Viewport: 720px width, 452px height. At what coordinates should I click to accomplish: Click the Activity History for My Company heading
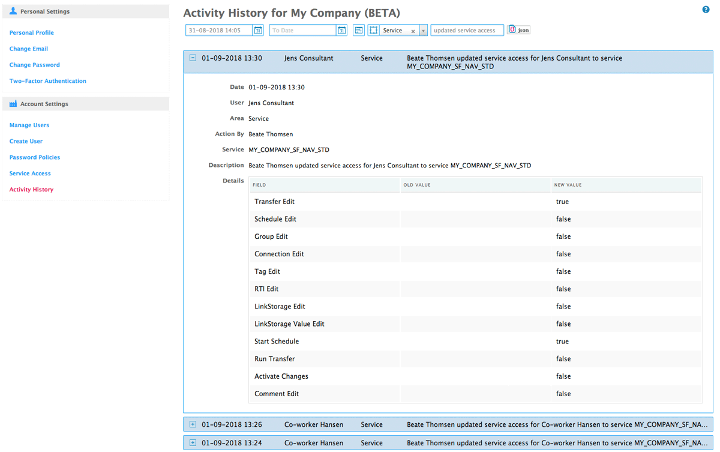[292, 13]
